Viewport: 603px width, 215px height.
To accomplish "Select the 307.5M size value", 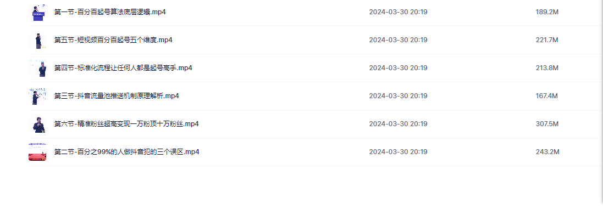I will click(x=547, y=124).
